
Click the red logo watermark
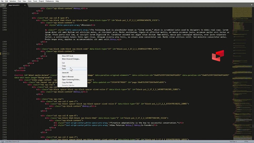[218, 56]
